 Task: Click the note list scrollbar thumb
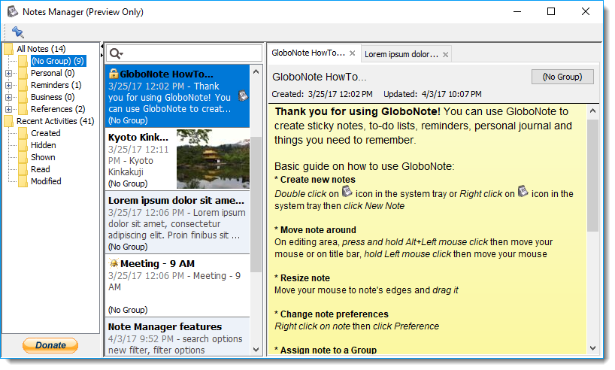(x=256, y=204)
